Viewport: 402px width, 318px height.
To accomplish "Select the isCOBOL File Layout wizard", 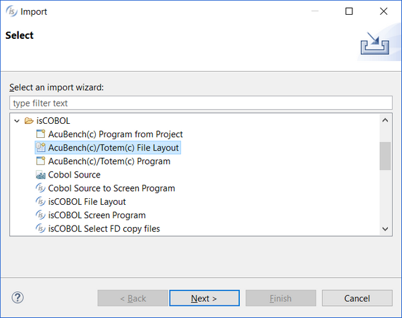I will (87, 202).
